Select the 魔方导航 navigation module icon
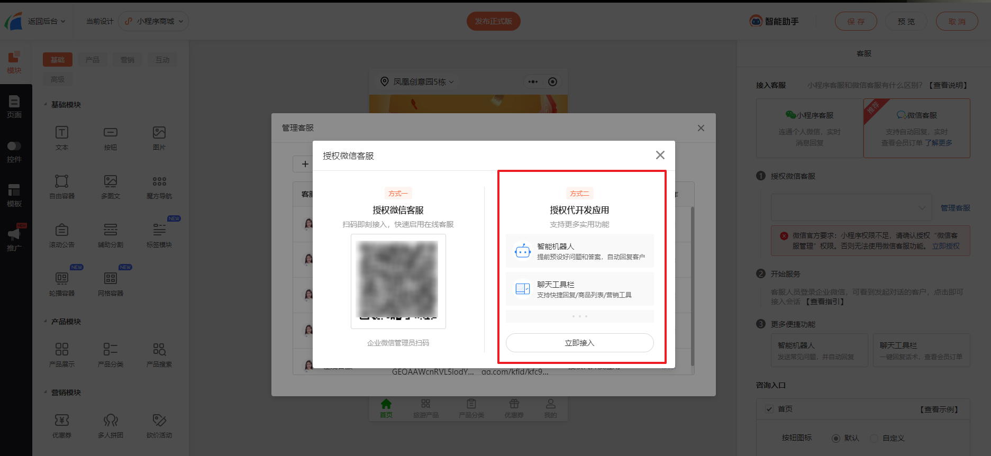The image size is (991, 456). (159, 181)
